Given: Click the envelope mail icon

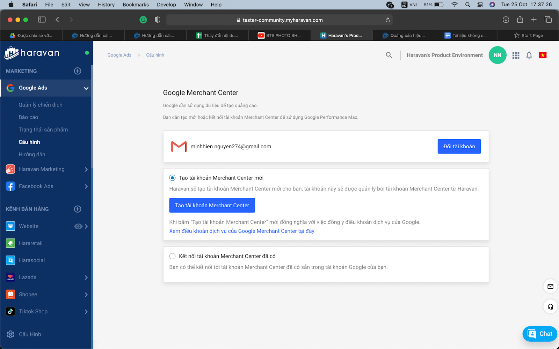Looking at the screenshot, I should click(550, 287).
